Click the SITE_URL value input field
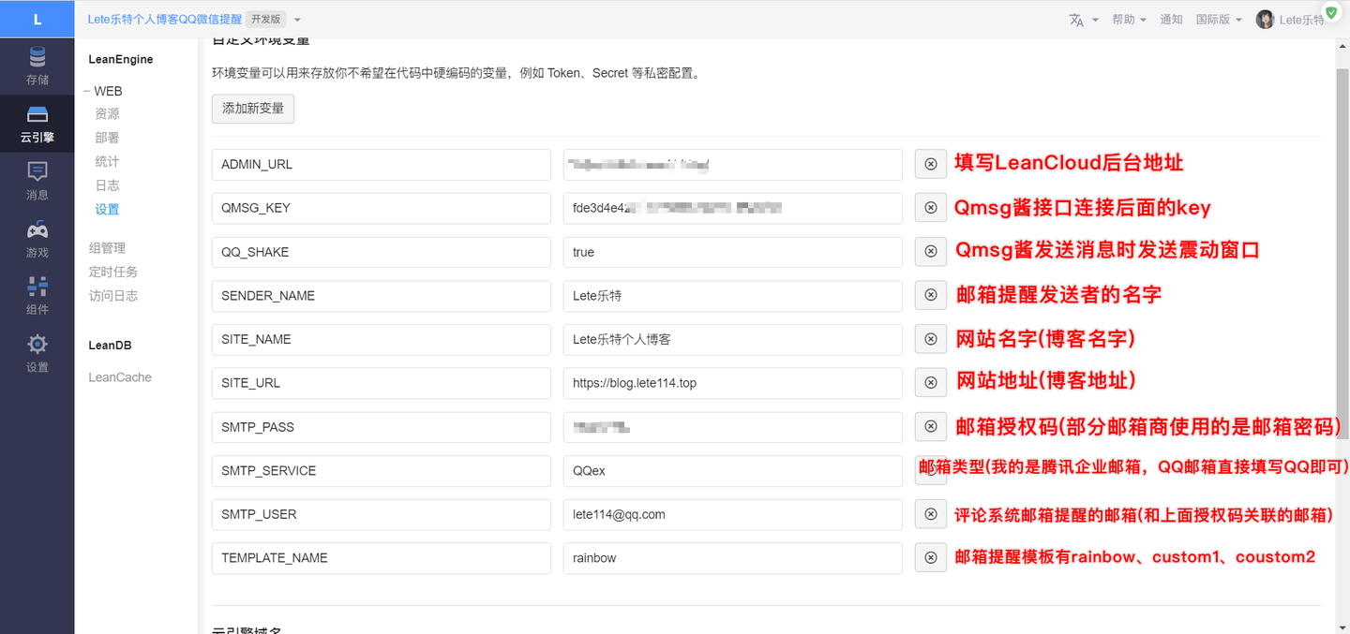Viewport: 1350px width, 634px height. [732, 383]
